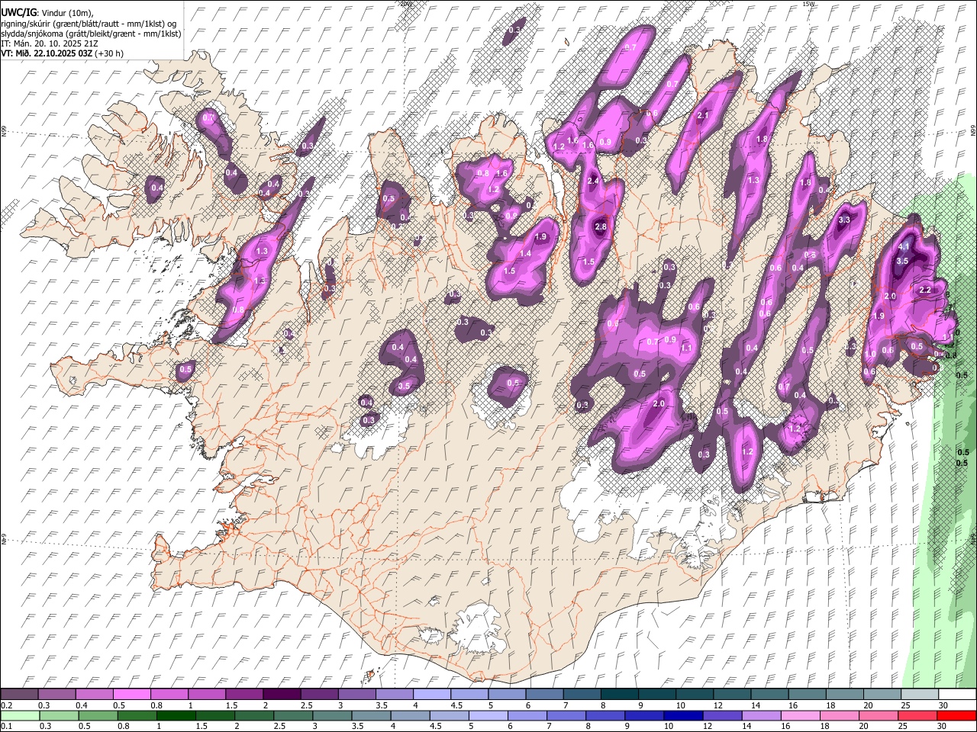Image resolution: width=977 pixels, height=732 pixels.
Task: Select the '3.3' precipitation label on the map
Action: (x=844, y=220)
